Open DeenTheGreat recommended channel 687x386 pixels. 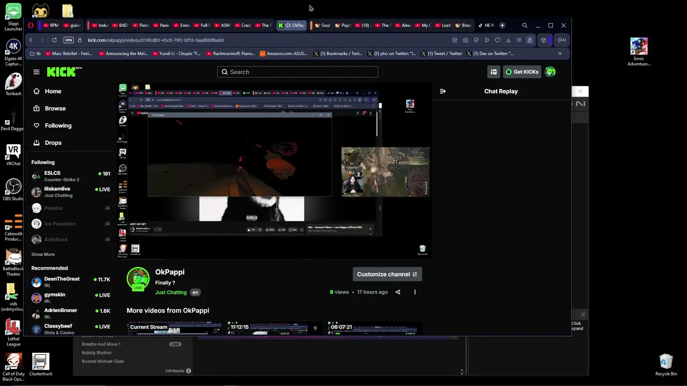click(71, 282)
